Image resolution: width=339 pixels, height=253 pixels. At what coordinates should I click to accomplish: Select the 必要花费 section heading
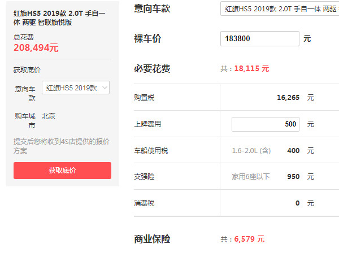point(152,69)
